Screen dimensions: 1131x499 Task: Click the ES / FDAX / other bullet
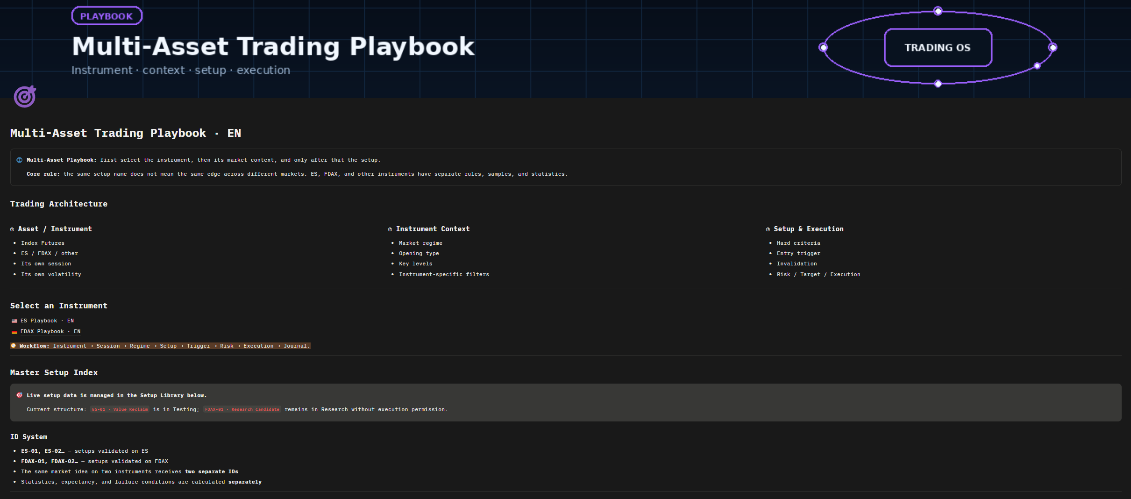pyautogui.click(x=50, y=253)
